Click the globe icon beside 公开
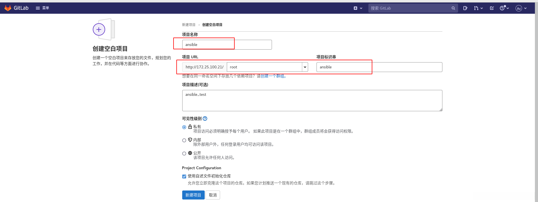This screenshot has height=202, width=538. (x=190, y=153)
